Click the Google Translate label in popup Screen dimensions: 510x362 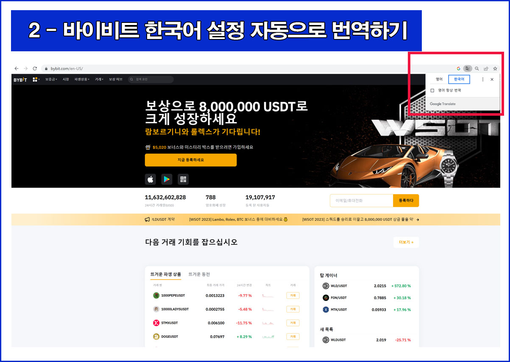point(443,104)
